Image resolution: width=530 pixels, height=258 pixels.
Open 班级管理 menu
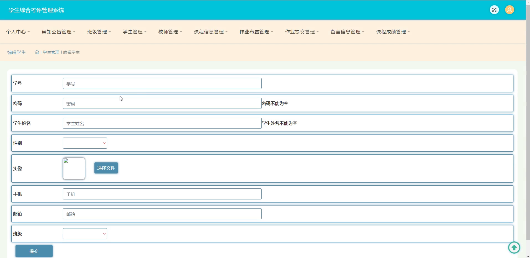tap(99, 32)
